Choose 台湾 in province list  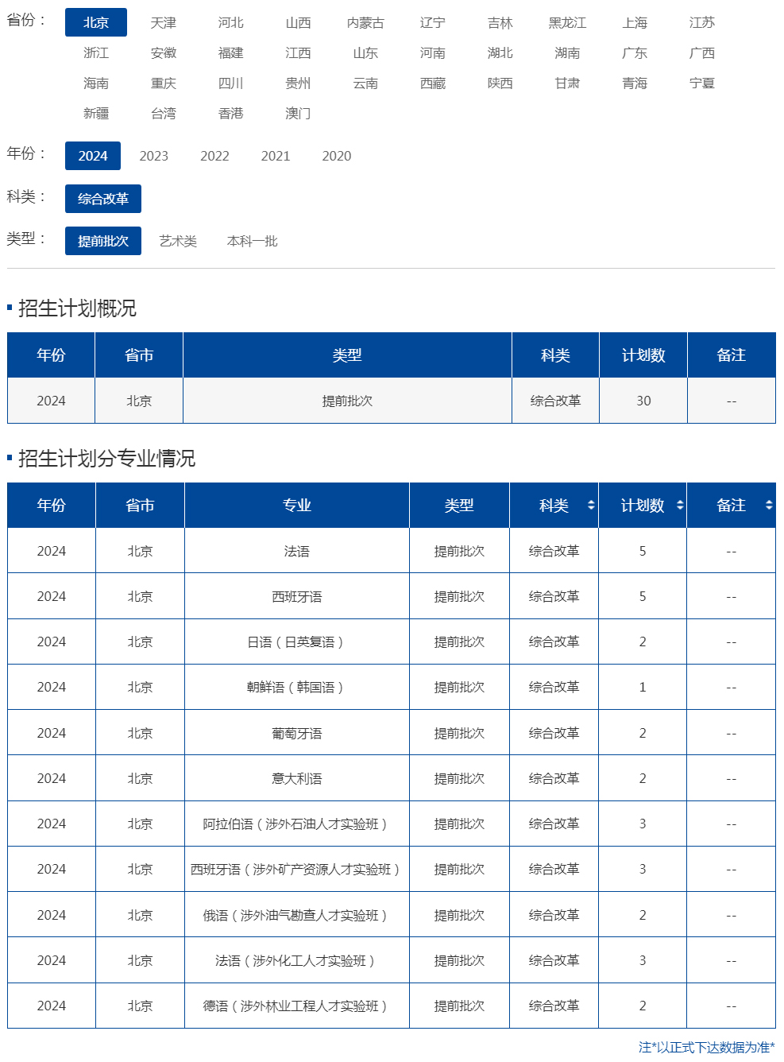(x=164, y=113)
